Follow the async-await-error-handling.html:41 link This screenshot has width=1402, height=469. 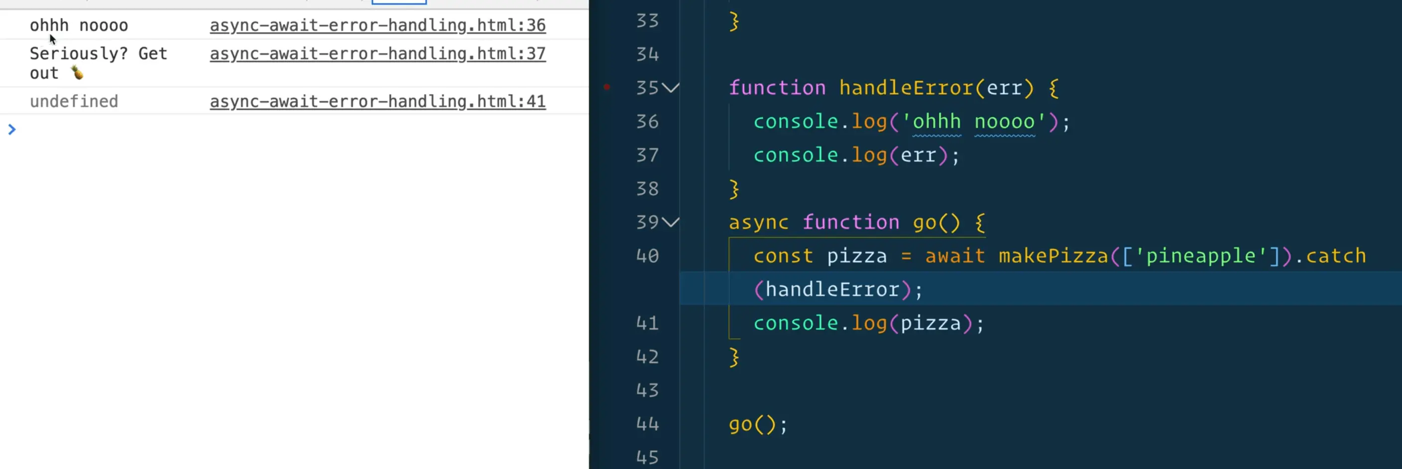coord(377,101)
